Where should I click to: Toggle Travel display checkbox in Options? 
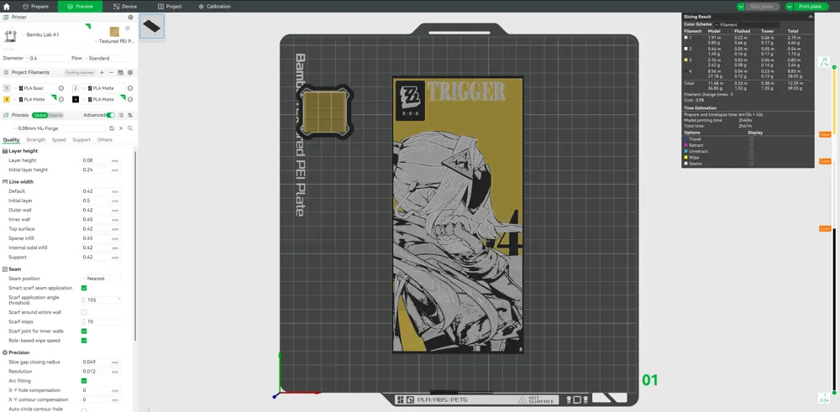pyautogui.click(x=751, y=139)
